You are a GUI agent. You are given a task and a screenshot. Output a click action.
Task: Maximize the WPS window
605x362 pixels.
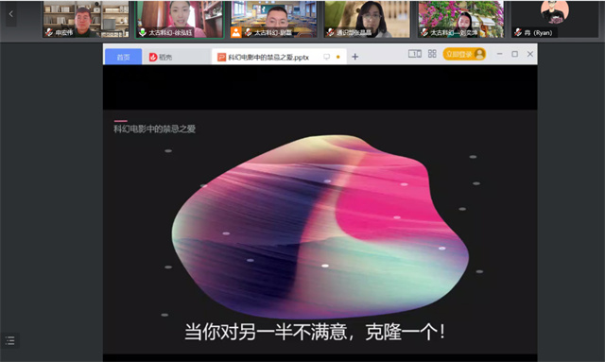point(514,54)
